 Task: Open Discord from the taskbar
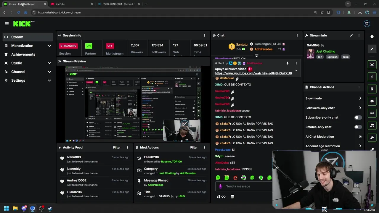(24, 209)
